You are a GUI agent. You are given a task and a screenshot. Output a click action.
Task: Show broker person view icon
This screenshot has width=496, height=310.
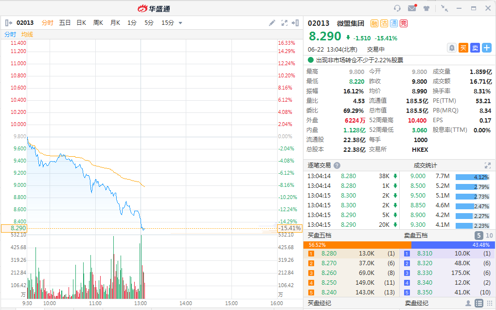click(468, 303)
